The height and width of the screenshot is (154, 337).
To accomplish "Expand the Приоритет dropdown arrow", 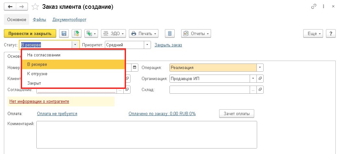I will [147, 45].
